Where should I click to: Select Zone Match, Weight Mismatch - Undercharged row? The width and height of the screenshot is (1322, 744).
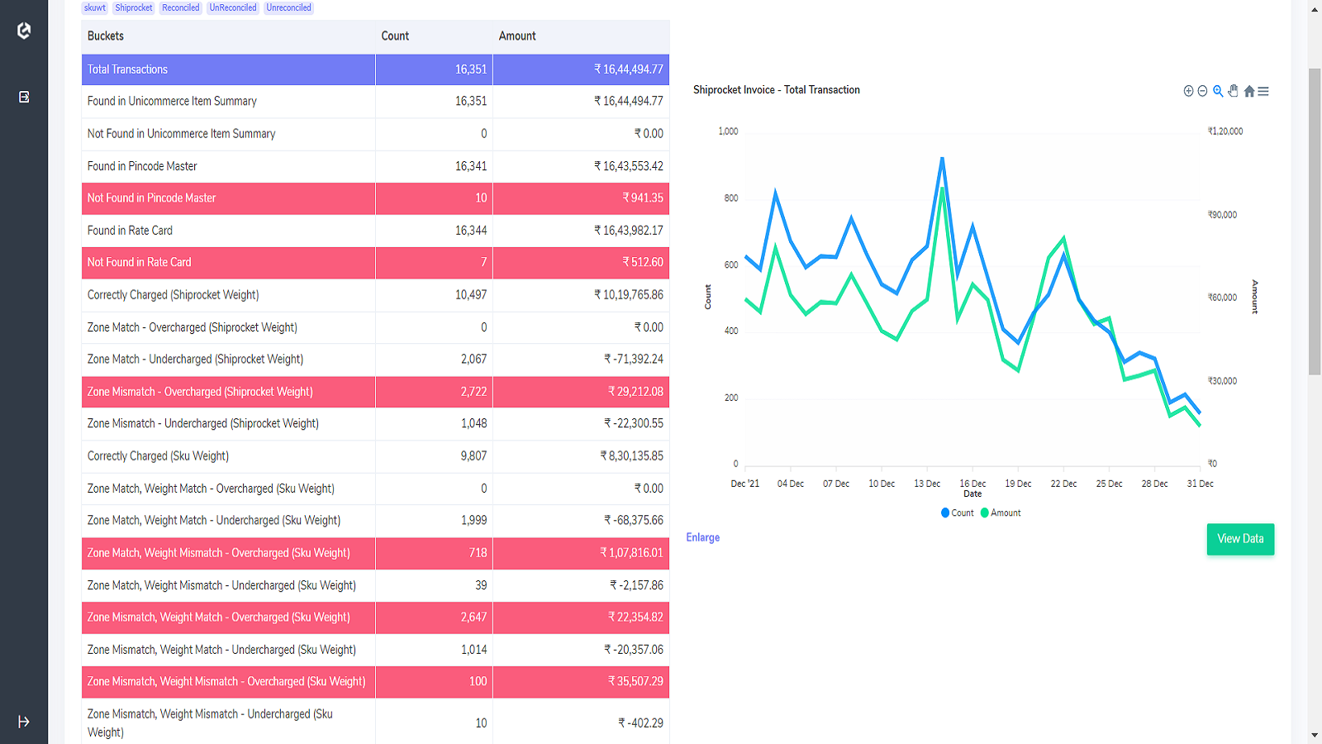click(375, 585)
